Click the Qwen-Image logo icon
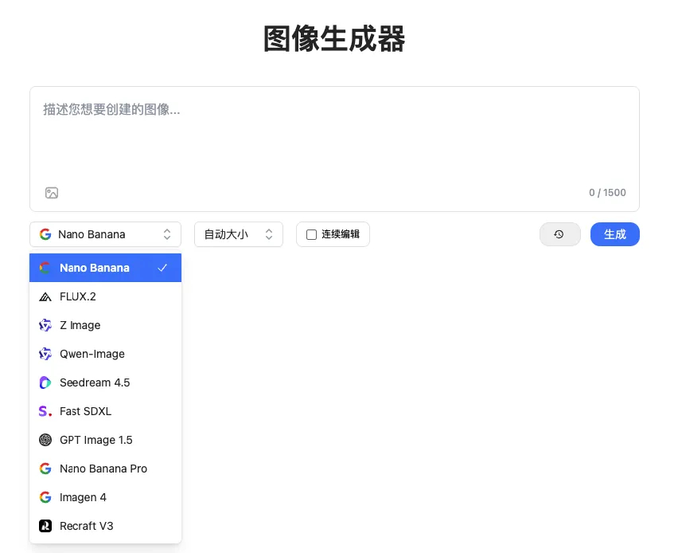Screen dimensions: 678x553 [45, 354]
